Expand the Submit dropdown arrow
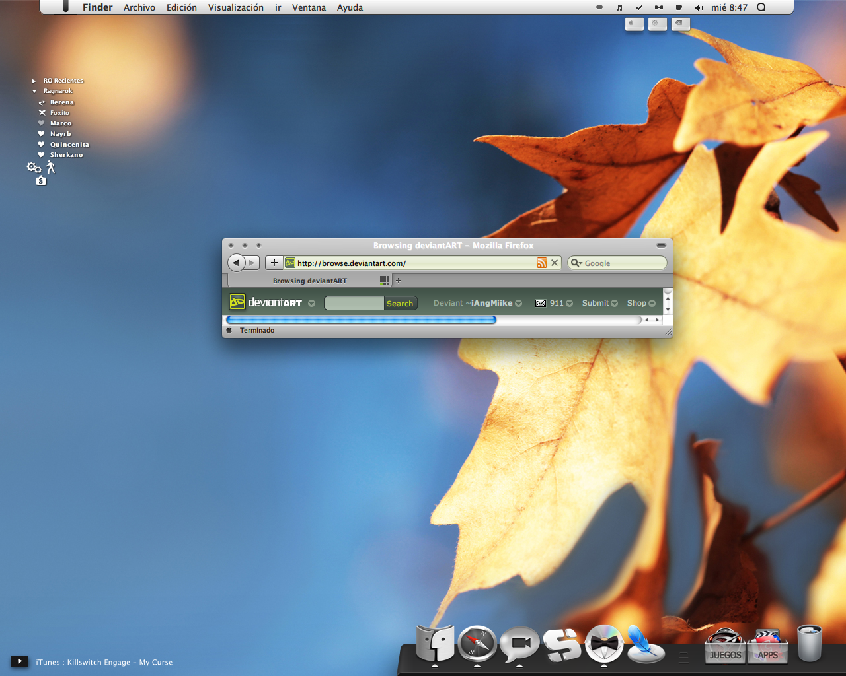This screenshot has height=676, width=846. (615, 304)
